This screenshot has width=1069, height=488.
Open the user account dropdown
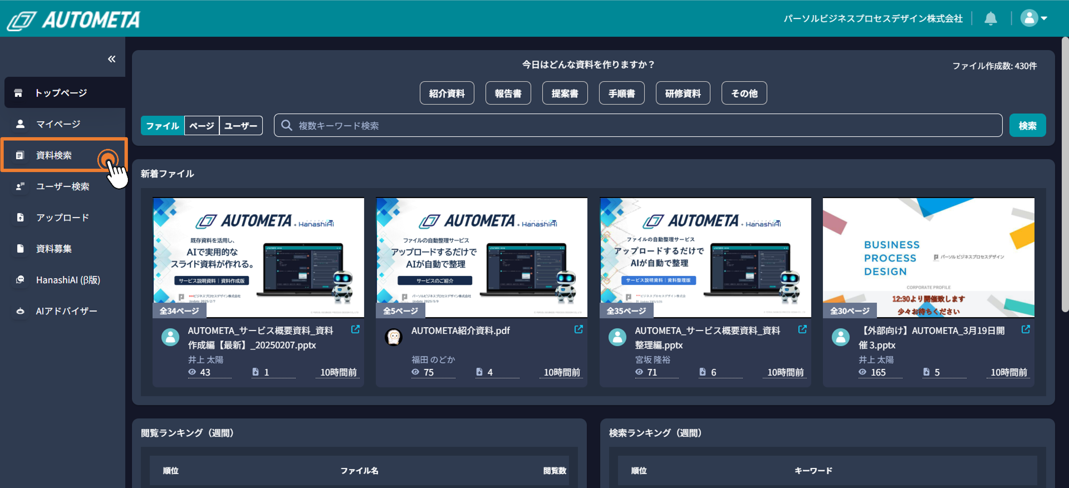coord(1034,18)
